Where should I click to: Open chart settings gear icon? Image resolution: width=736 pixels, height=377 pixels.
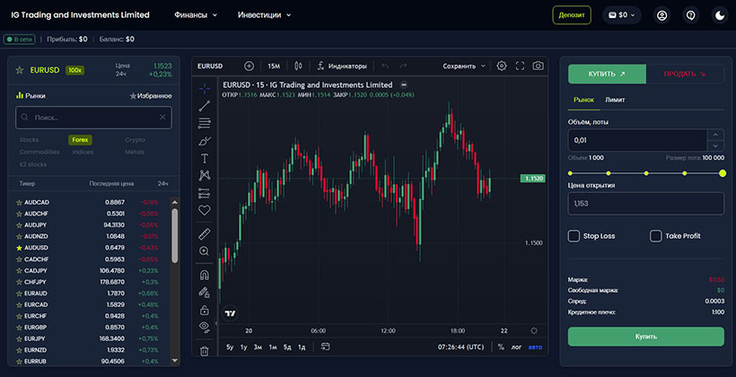point(502,66)
